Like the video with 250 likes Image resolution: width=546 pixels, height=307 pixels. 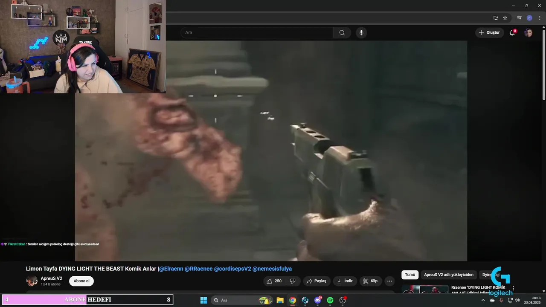(274, 281)
